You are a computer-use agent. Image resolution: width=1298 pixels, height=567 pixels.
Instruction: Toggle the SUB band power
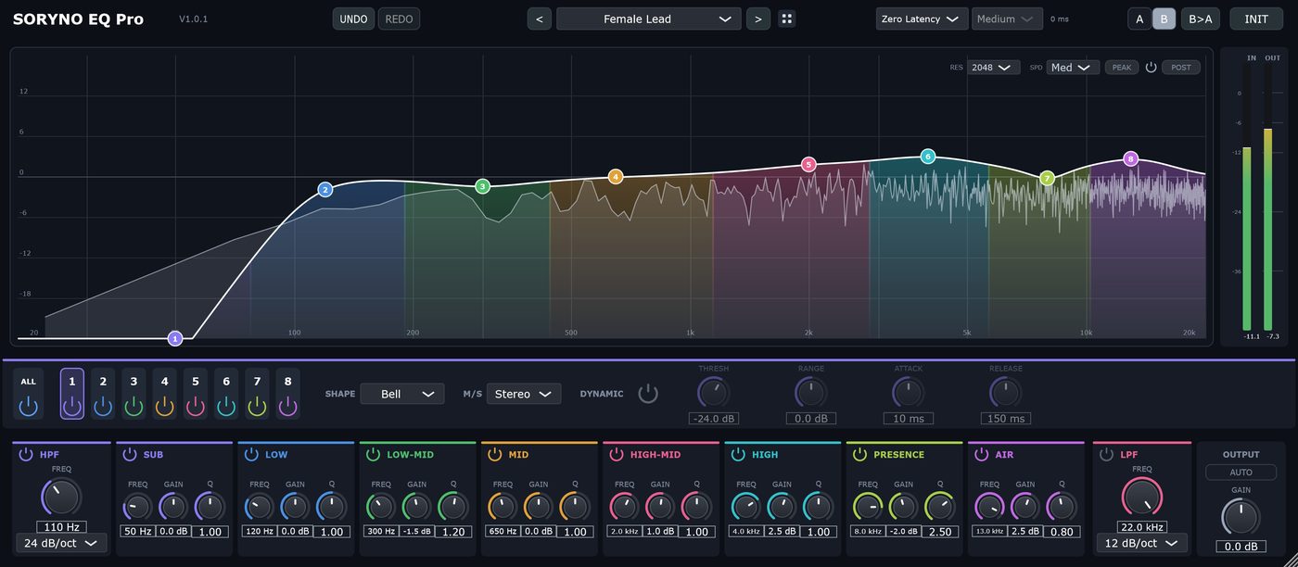click(x=129, y=454)
